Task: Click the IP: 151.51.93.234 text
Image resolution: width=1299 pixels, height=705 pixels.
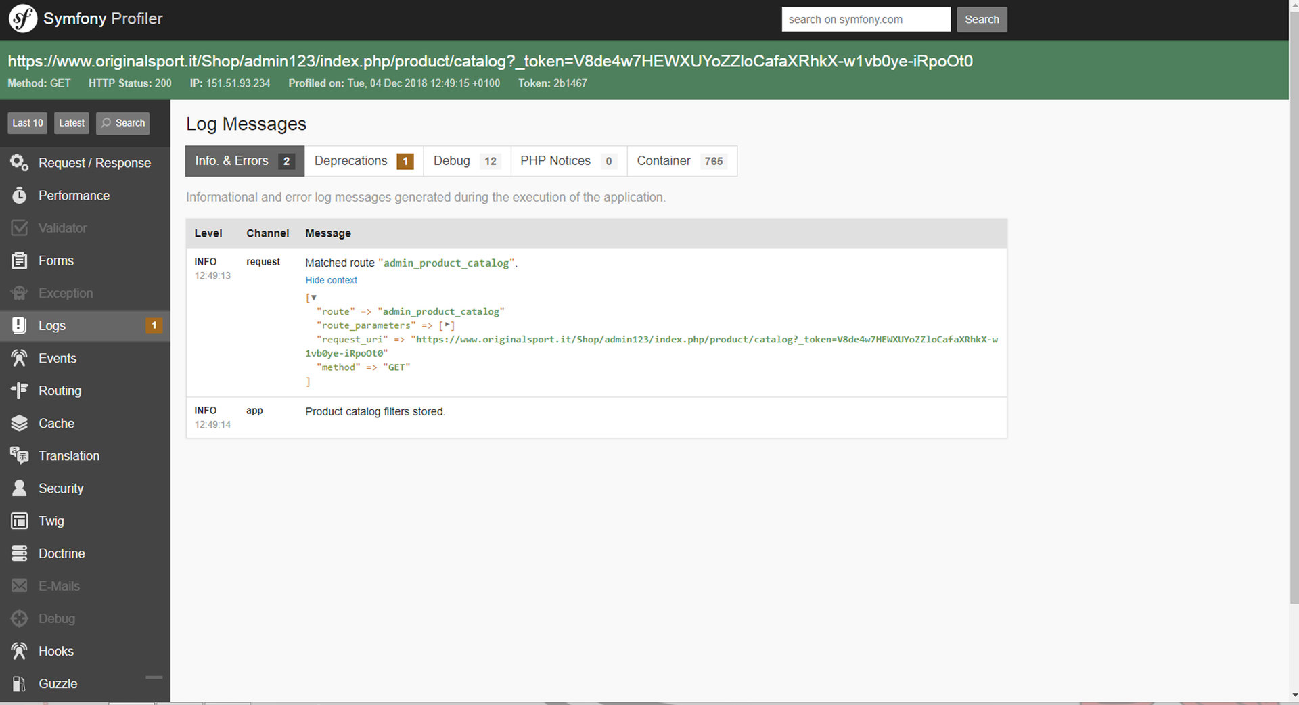Action: tap(230, 83)
